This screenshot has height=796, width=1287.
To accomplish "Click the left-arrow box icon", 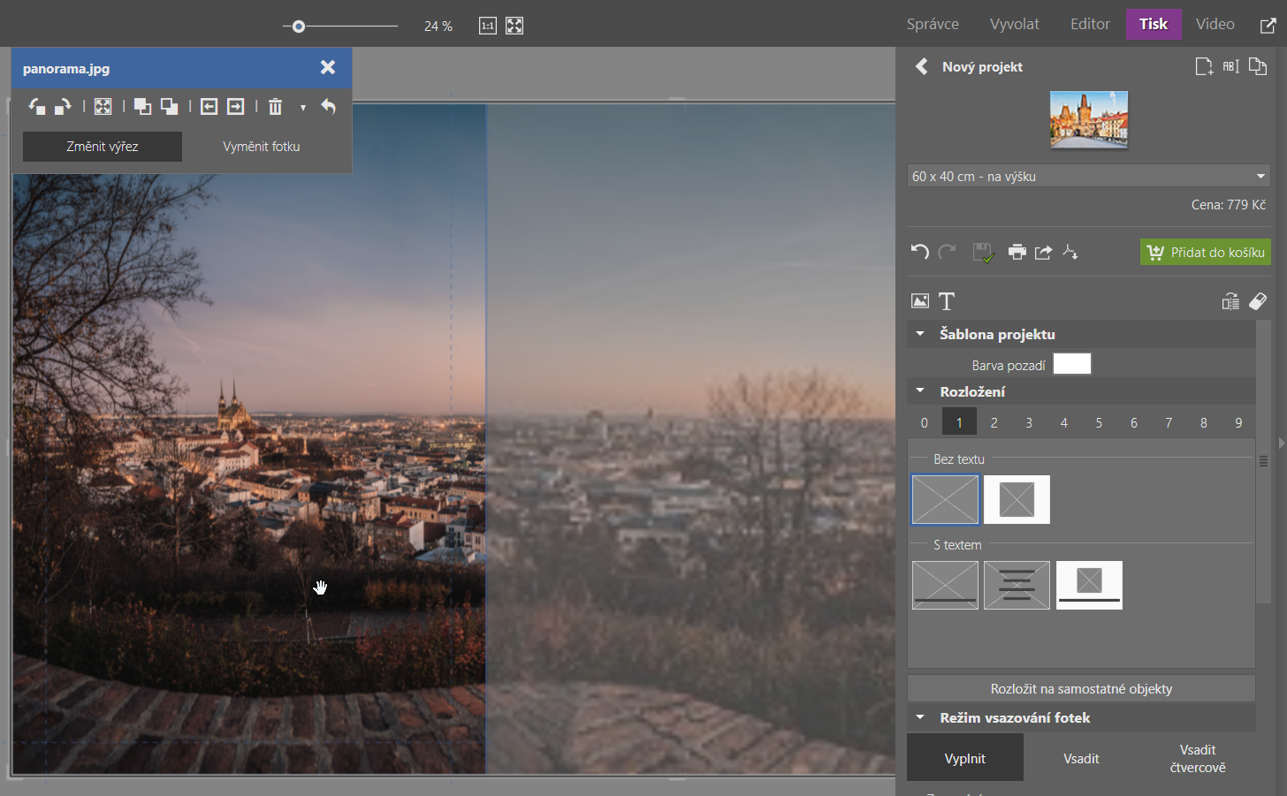I will 209,107.
